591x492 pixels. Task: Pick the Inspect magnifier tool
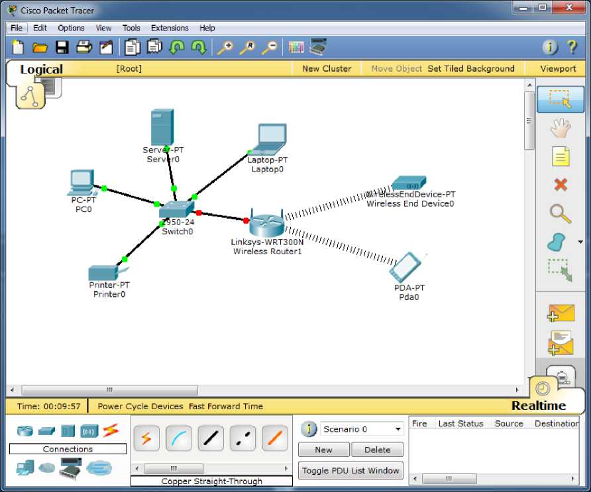pyautogui.click(x=561, y=213)
